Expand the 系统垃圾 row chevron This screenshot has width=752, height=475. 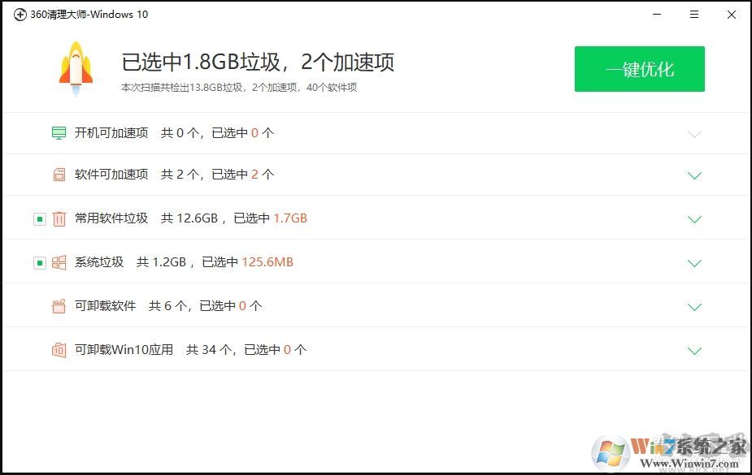(694, 263)
